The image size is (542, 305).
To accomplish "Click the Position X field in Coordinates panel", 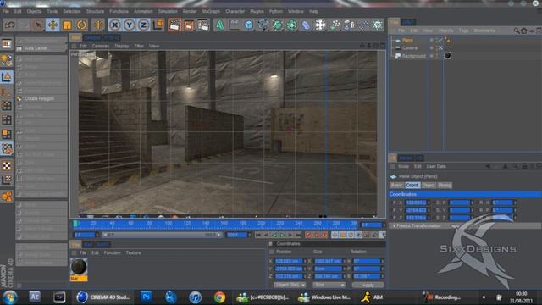I will pos(288,261).
